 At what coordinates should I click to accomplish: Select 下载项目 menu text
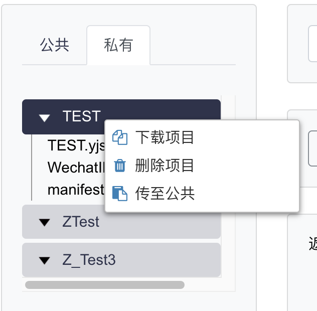pyautogui.click(x=165, y=137)
